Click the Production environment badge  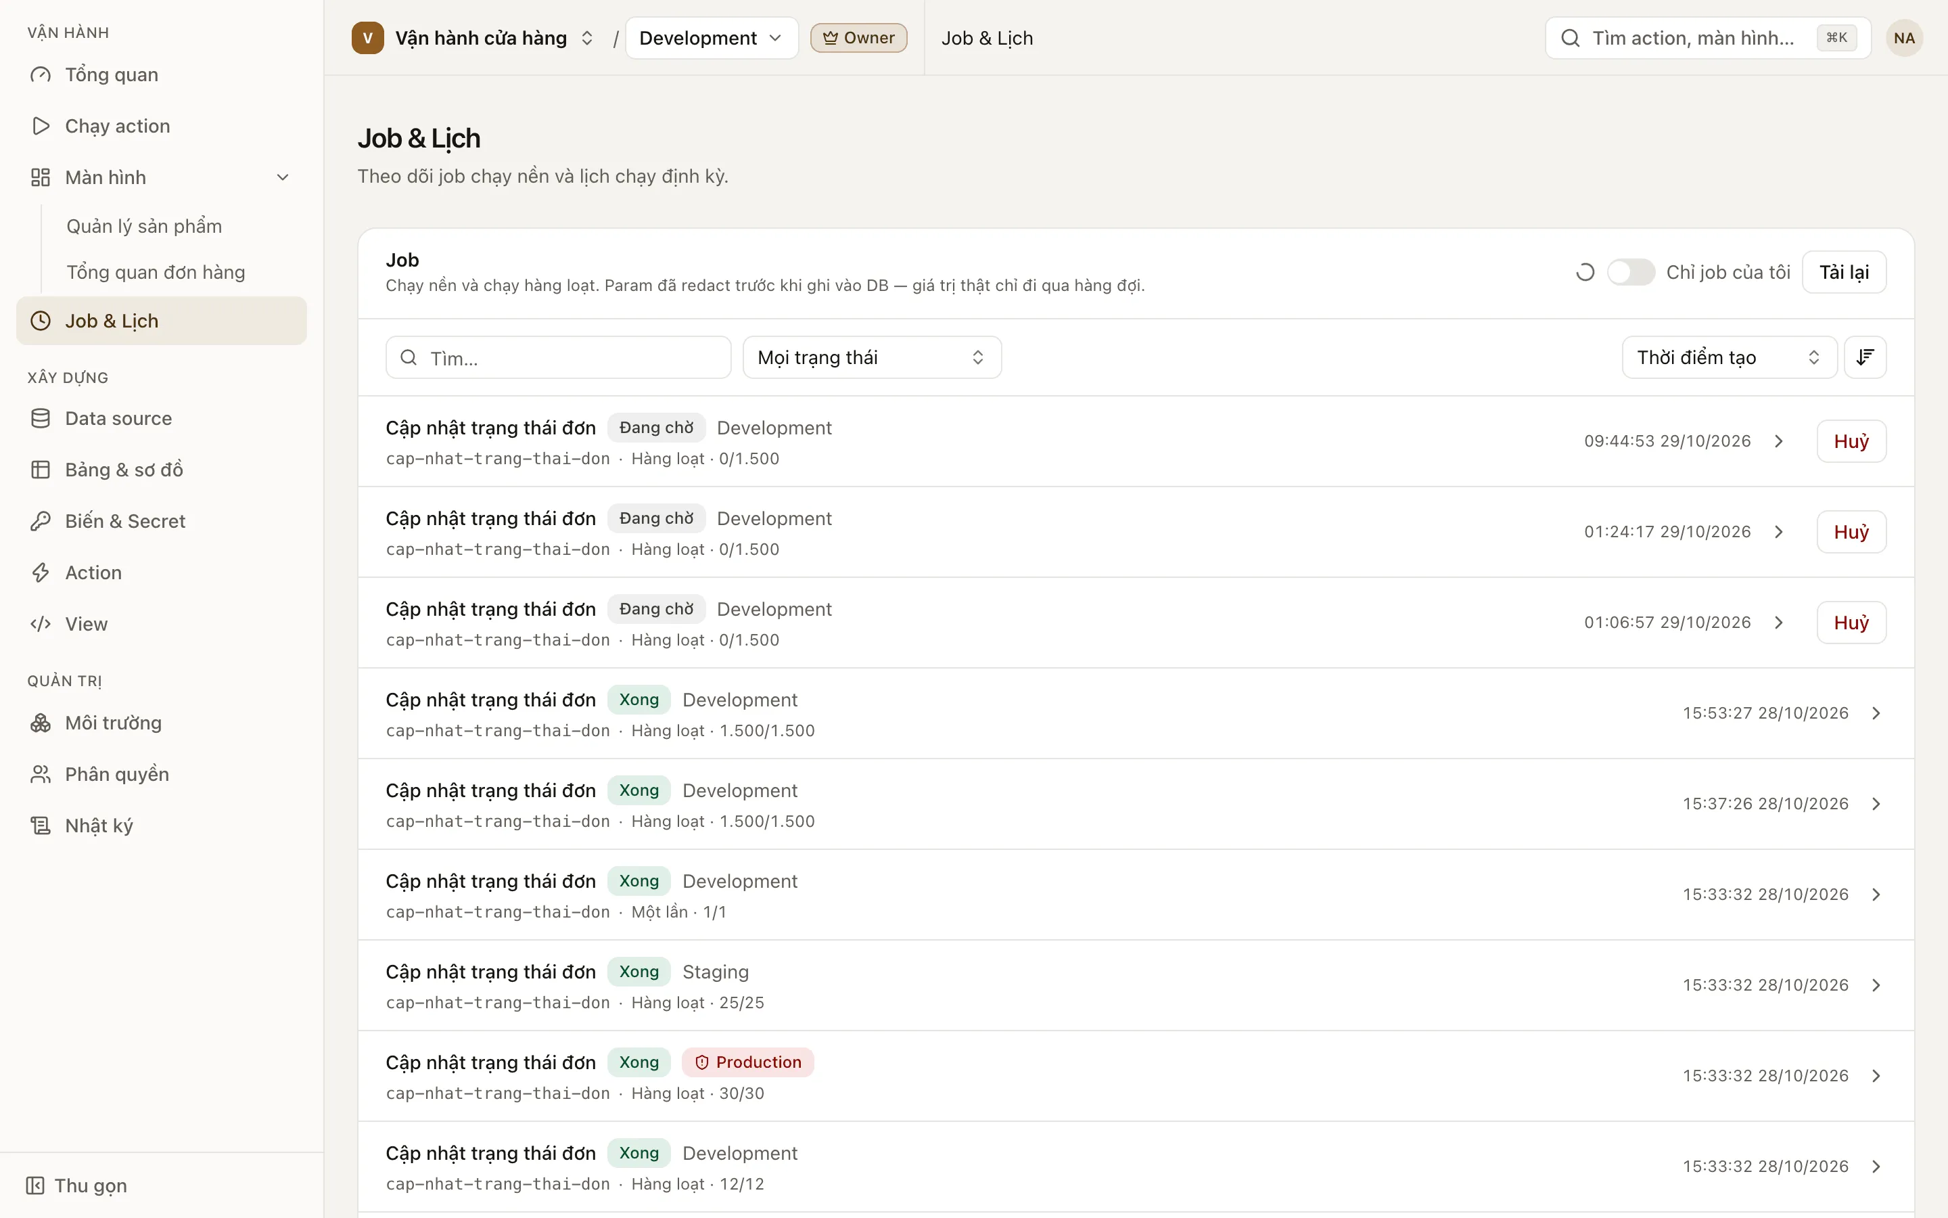click(748, 1062)
